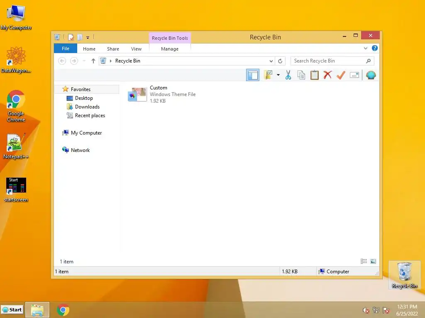The image size is (425, 318).
Task: Open the recent locations dropdown arrow
Action: point(84,61)
